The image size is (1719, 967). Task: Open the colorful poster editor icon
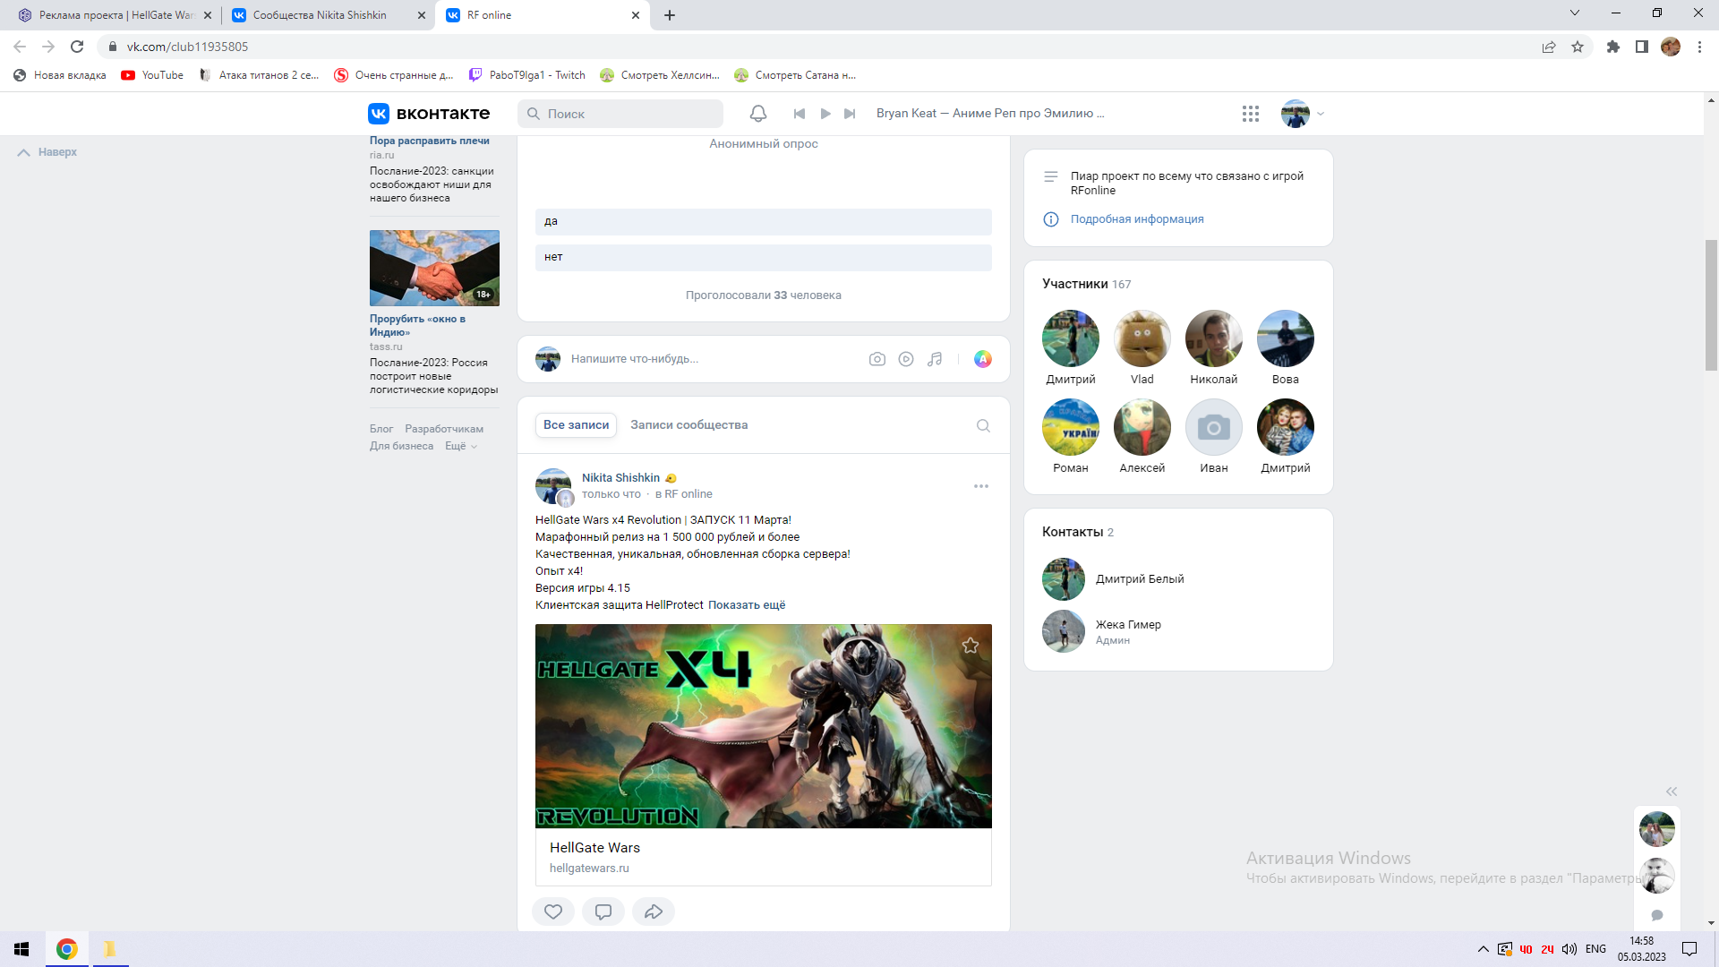point(983,359)
